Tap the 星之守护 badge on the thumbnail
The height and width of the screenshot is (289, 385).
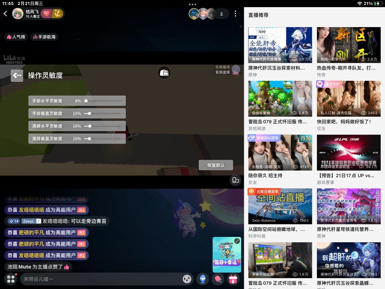coord(329,84)
